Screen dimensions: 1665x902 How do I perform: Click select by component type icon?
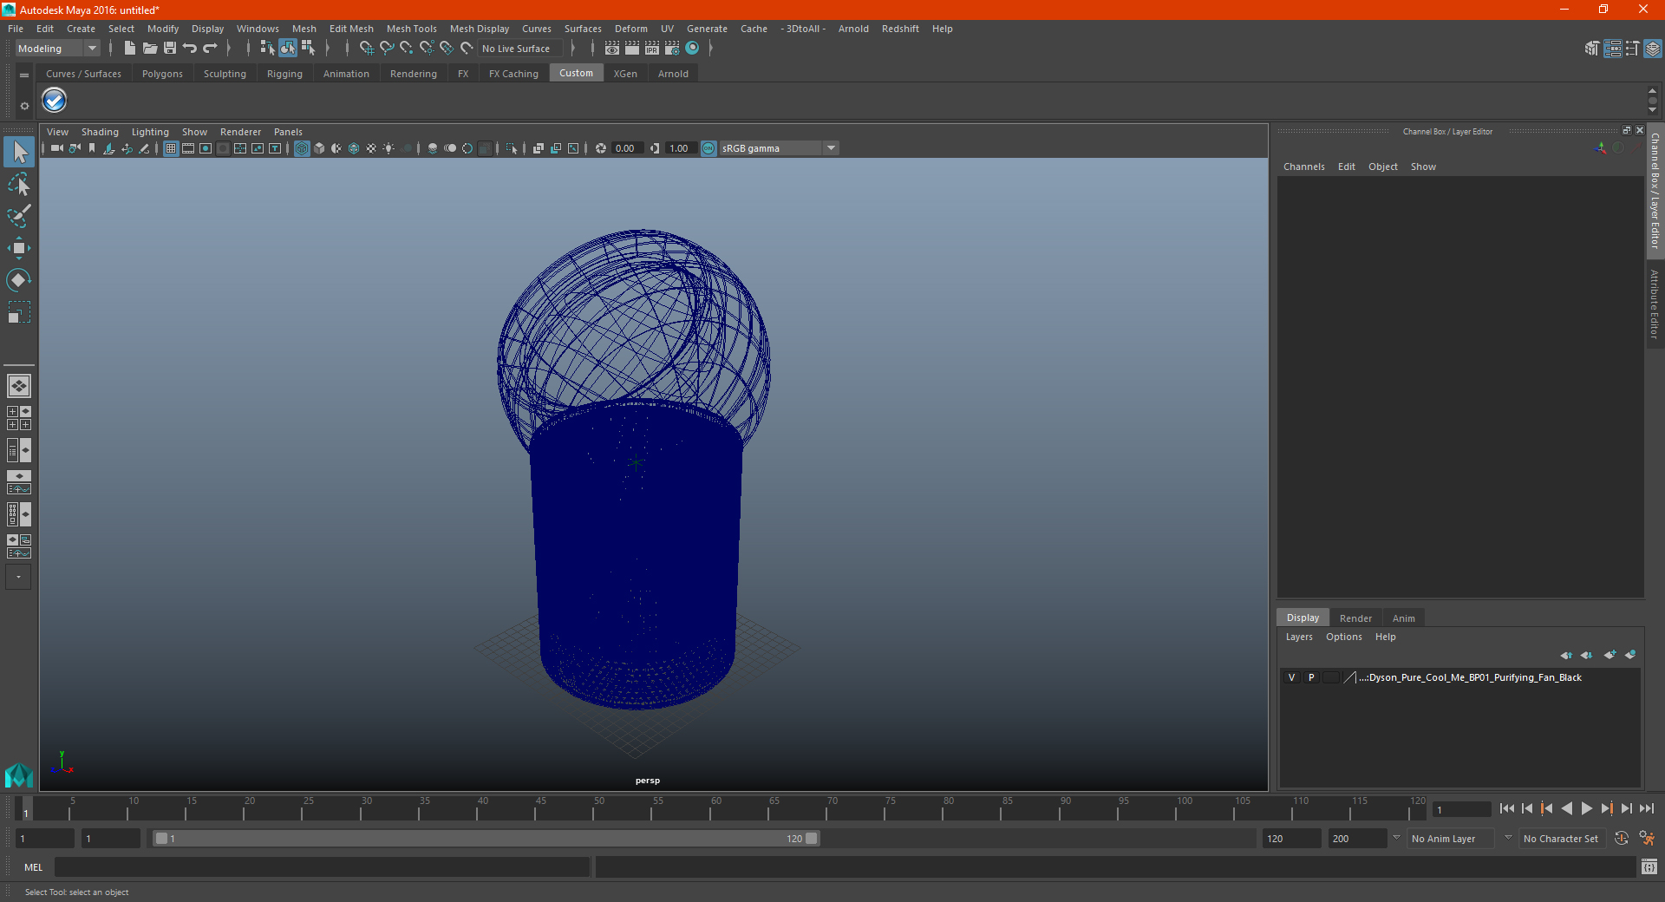point(308,49)
